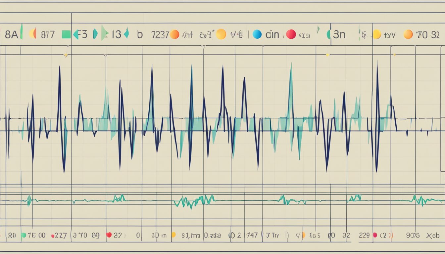Click the orange circle after 7237
The image size is (445, 254).
pos(174,34)
